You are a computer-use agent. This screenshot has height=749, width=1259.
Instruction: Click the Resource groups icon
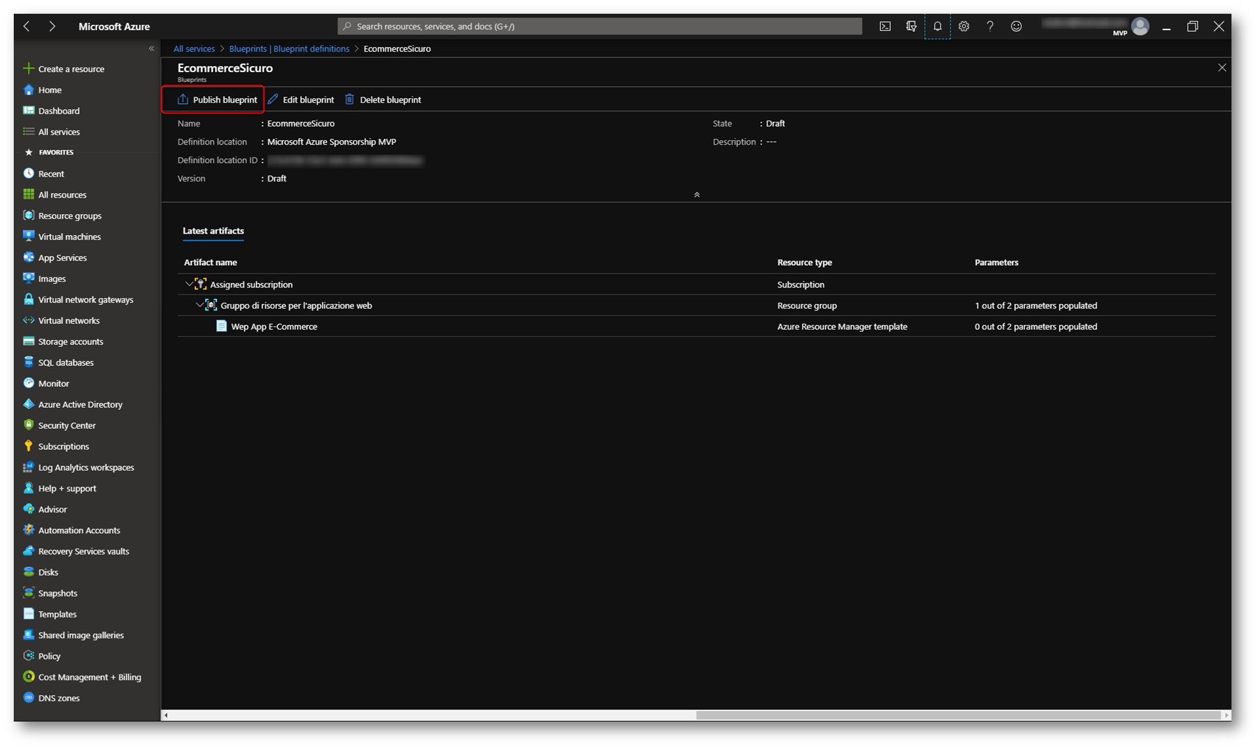point(29,215)
